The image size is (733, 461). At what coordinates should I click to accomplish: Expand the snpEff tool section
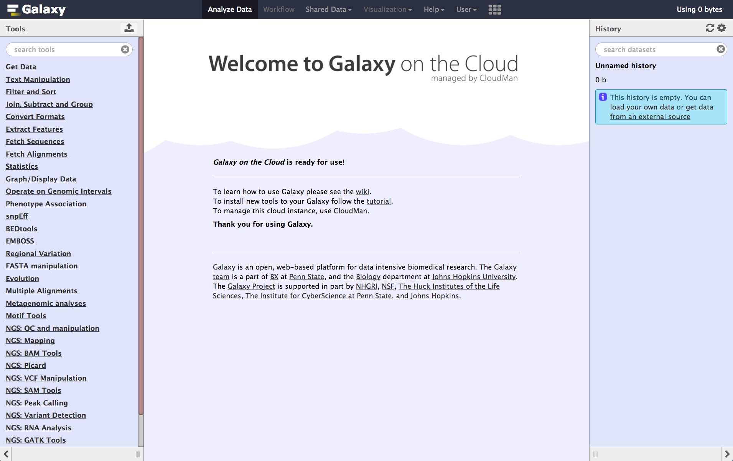click(x=17, y=216)
